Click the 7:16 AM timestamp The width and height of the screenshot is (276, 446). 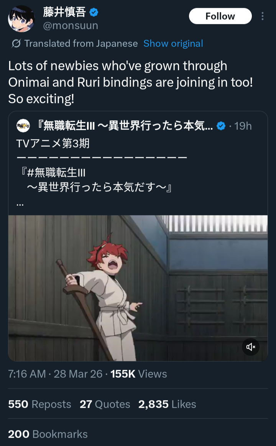(x=27, y=374)
